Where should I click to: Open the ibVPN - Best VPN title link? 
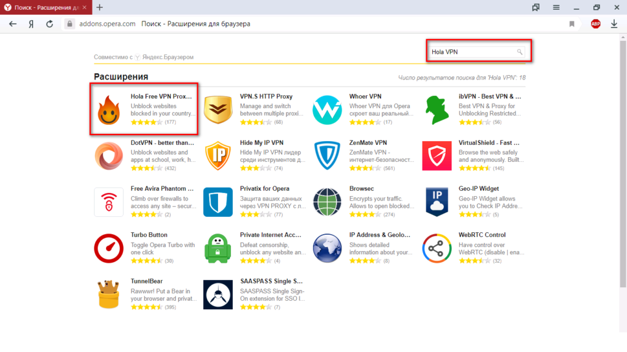pyautogui.click(x=490, y=97)
